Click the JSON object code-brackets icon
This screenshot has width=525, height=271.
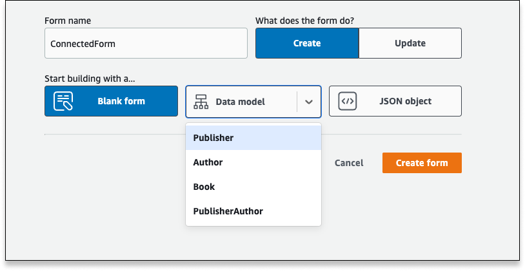point(347,101)
